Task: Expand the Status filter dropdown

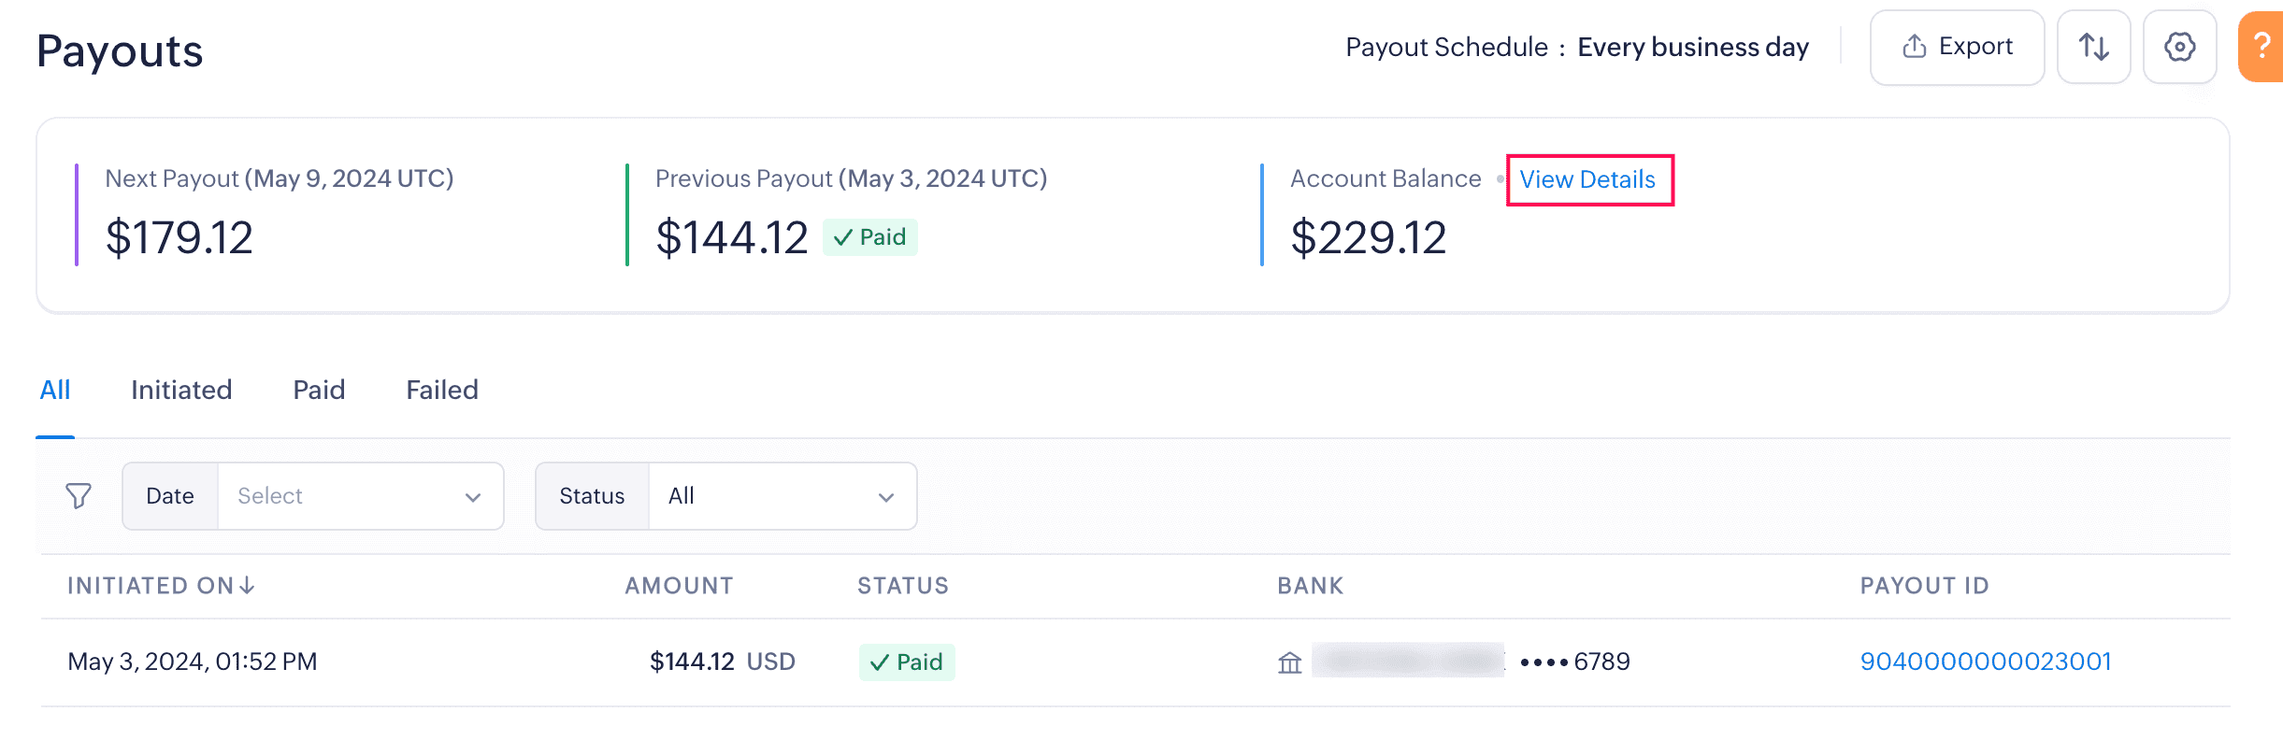Action: click(x=782, y=496)
